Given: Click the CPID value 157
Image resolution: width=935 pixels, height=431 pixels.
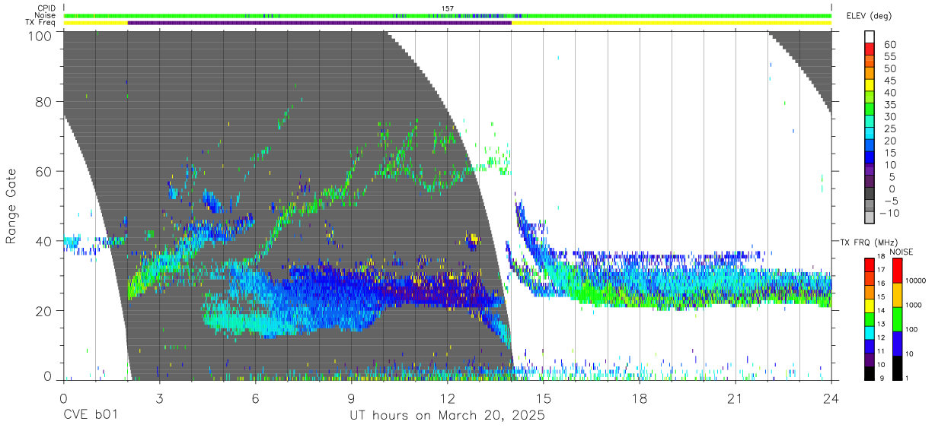Looking at the screenshot, I should (x=448, y=8).
